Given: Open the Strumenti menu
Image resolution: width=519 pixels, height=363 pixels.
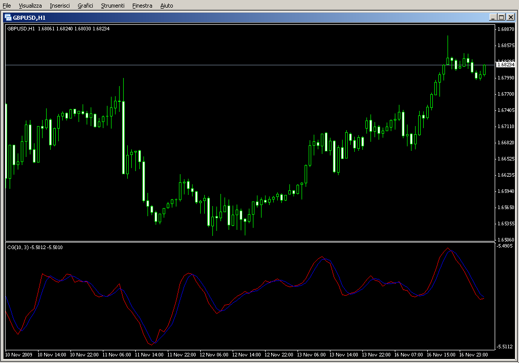Looking at the screenshot, I should pos(113,6).
